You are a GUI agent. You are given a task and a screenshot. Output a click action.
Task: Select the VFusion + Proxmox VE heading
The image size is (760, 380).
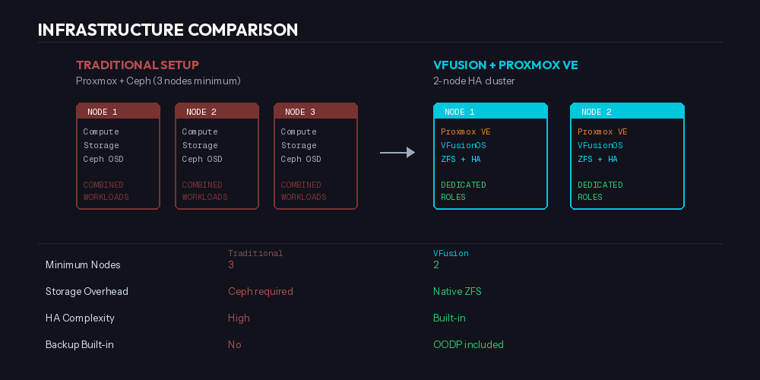[505, 65]
